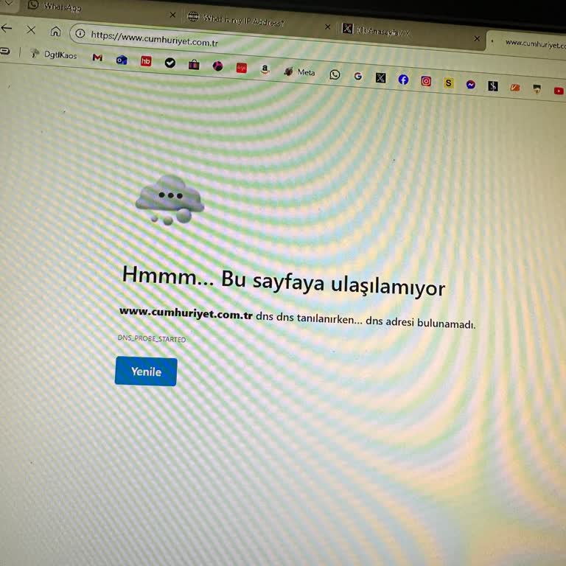Open the YouTube bookmark icon
Image resolution: width=566 pixels, height=566 pixels.
(x=559, y=91)
